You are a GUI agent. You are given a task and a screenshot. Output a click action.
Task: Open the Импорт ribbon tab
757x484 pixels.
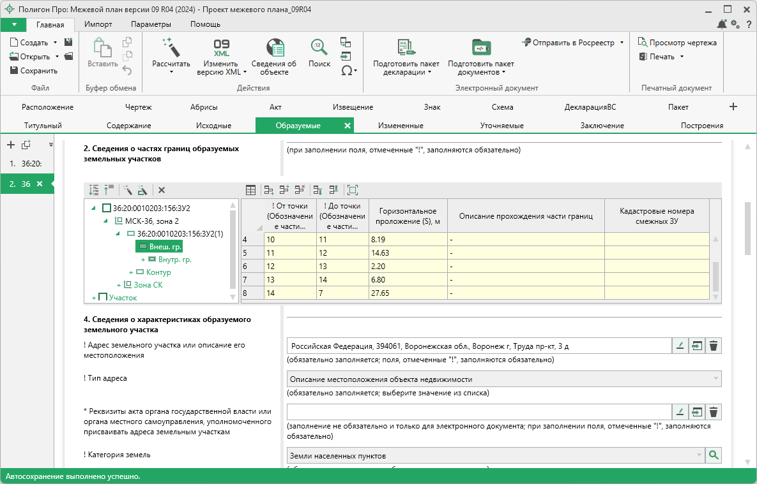click(x=98, y=24)
